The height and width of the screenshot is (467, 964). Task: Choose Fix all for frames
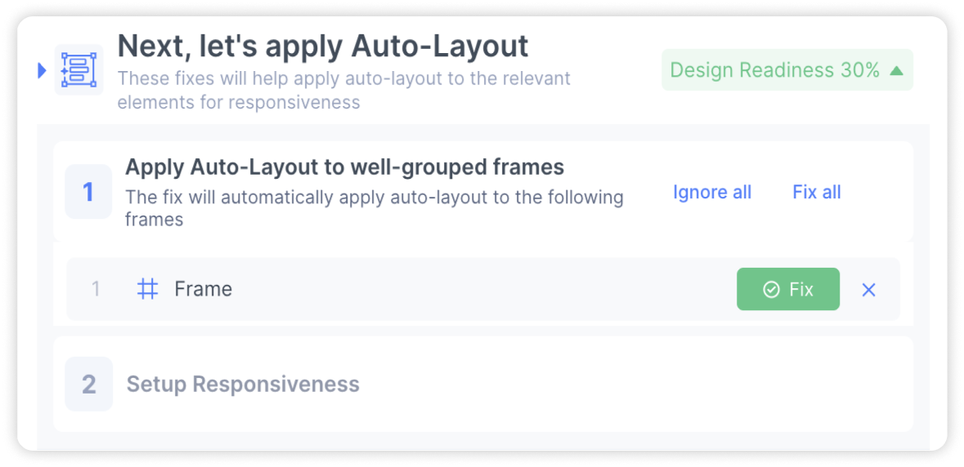(x=817, y=192)
